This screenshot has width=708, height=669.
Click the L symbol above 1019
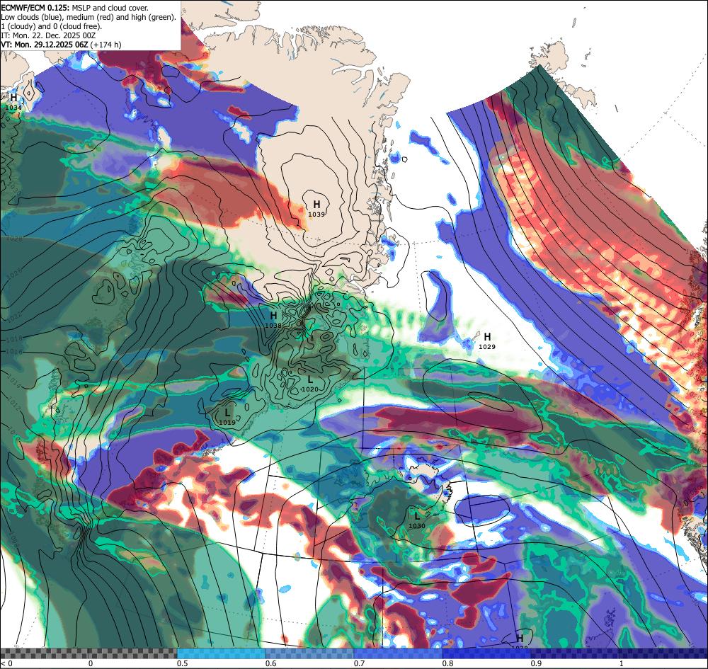227,413
